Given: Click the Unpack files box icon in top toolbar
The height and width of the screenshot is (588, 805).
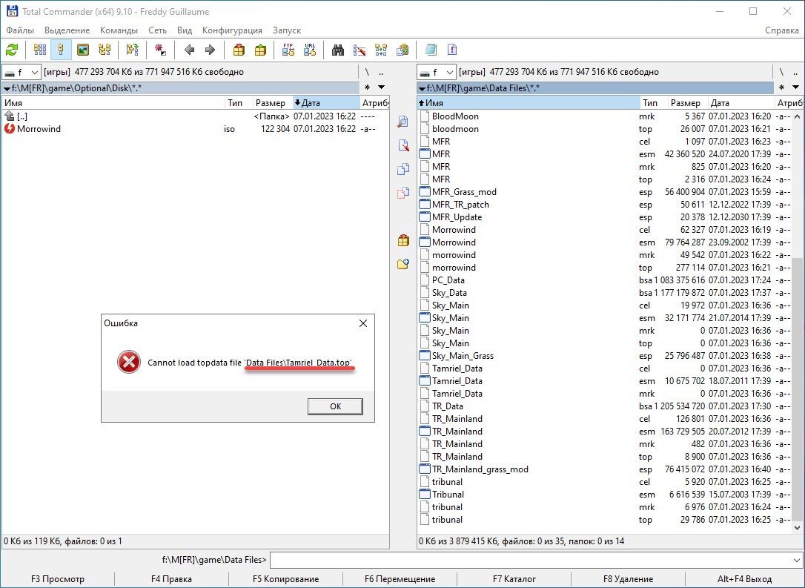Looking at the screenshot, I should click(260, 50).
